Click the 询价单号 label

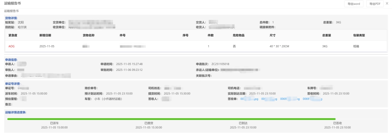click(91, 88)
